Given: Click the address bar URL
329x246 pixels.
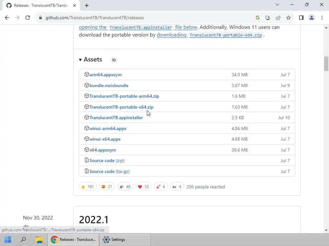Looking at the screenshot, I should 95,18.
